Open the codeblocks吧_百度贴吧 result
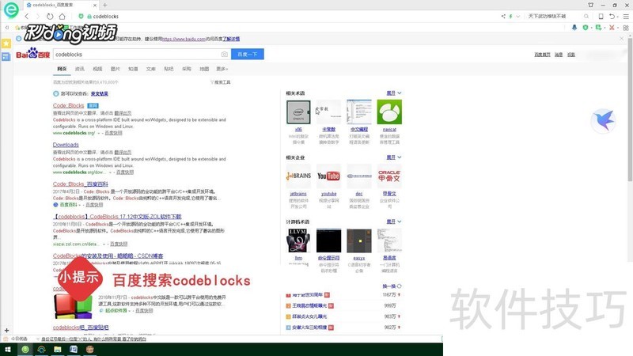 point(81,328)
